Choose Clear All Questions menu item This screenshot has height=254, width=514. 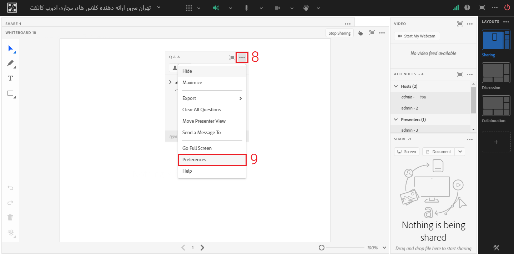coord(201,110)
